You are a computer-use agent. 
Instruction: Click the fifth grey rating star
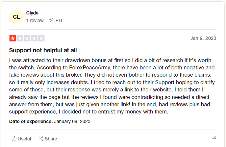pyautogui.click(x=41, y=38)
